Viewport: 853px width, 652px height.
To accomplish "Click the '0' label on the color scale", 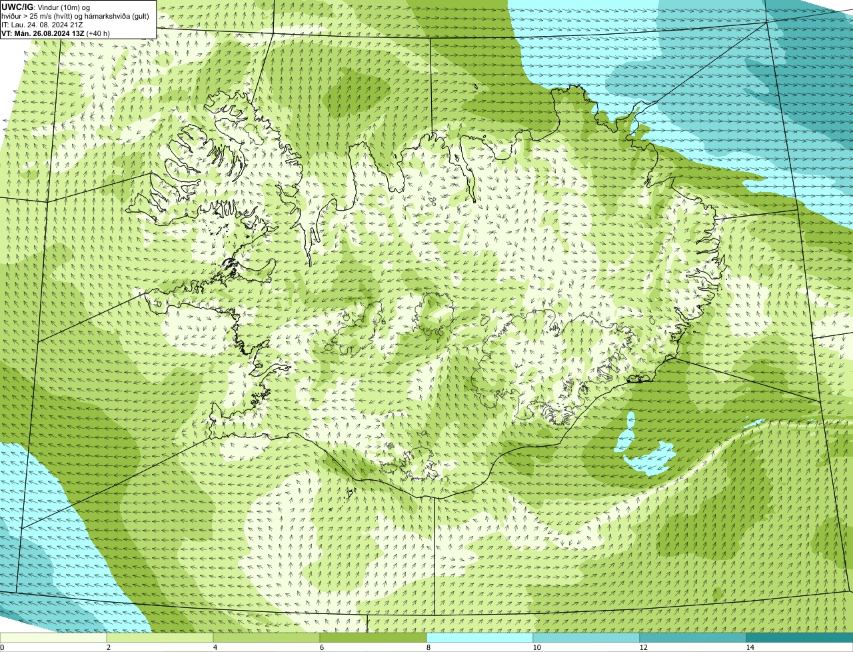I will [2, 647].
